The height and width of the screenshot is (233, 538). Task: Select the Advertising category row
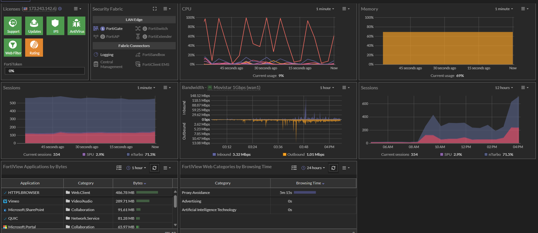point(268,201)
